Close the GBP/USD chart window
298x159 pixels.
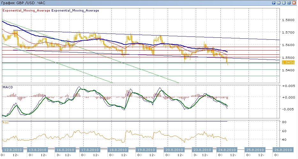pos(294,3)
